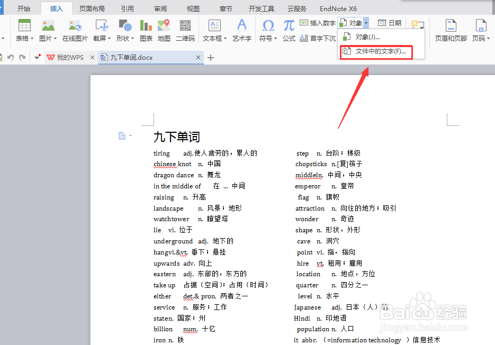The image size is (495, 345).
Task: Click the word "Japanese" in document
Action: 308,307
